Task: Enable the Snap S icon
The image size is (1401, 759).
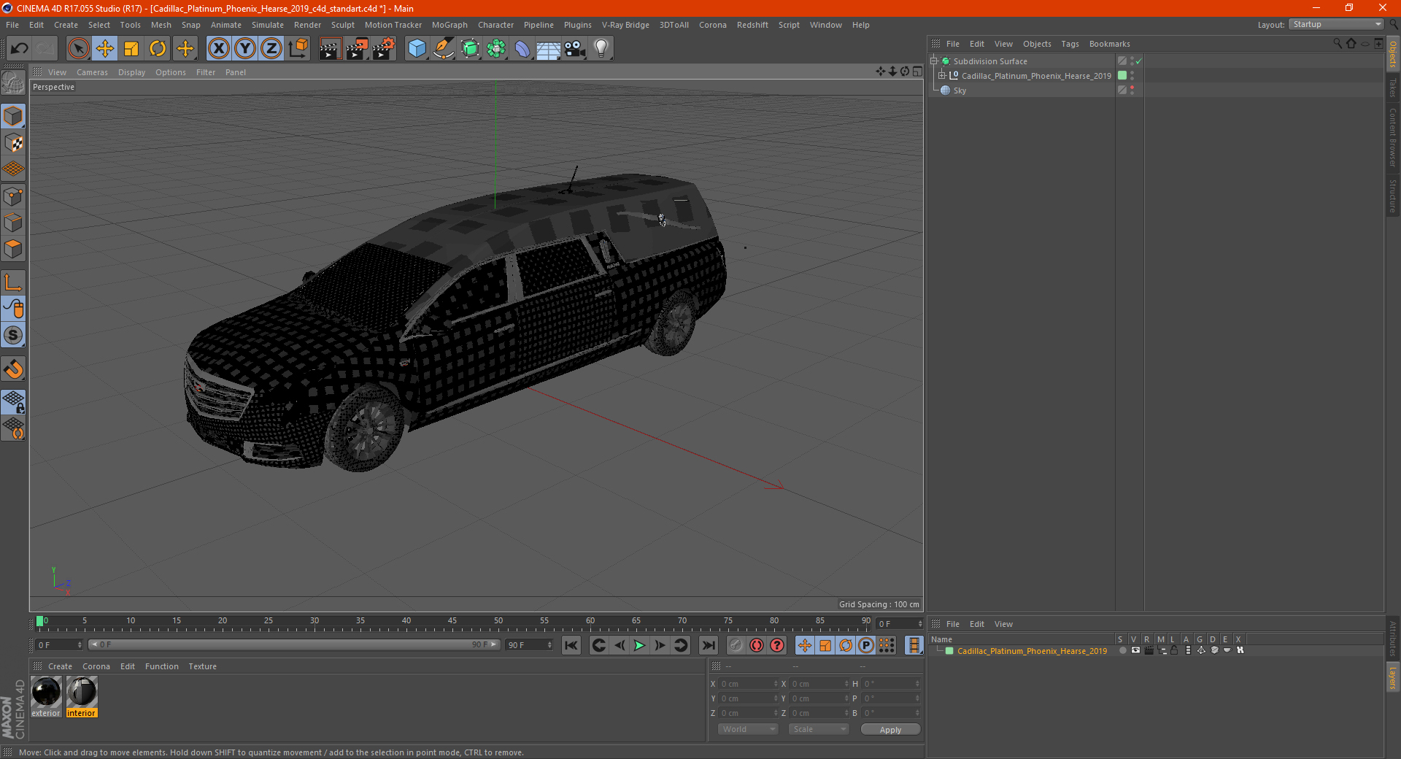Action: point(13,336)
